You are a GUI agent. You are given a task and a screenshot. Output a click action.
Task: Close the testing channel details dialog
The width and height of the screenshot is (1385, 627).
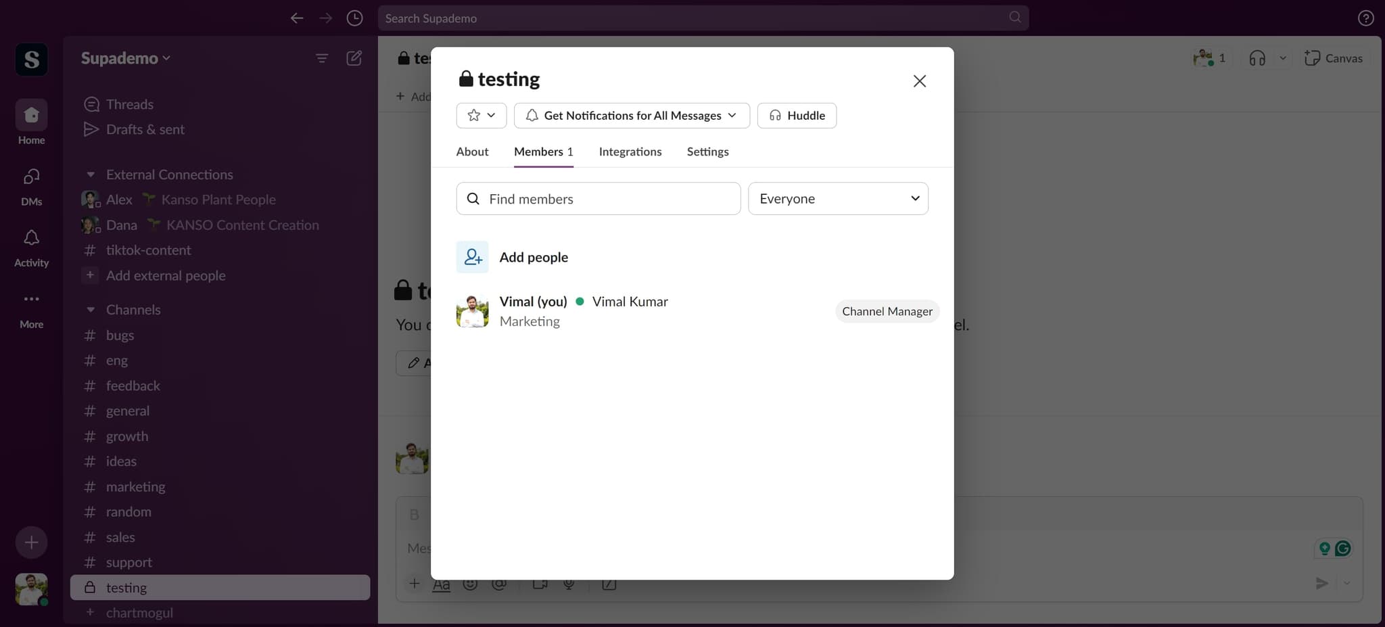click(x=919, y=81)
